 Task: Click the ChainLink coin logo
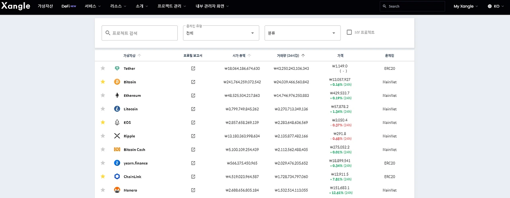point(117,176)
